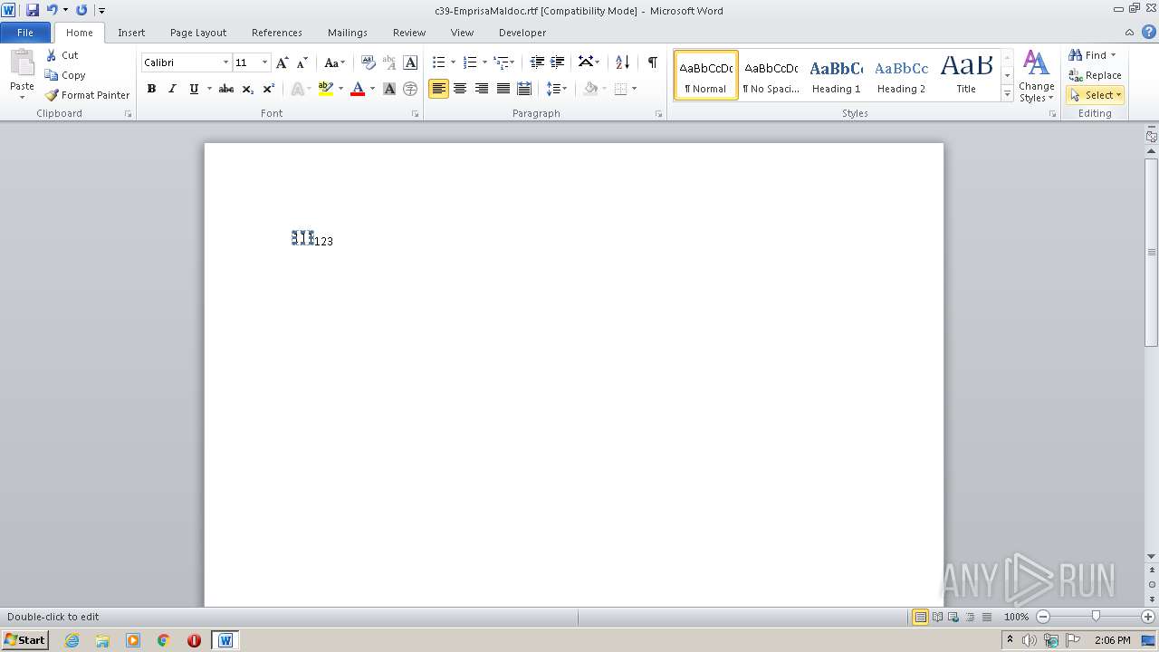Toggle show paragraph marks
1159x652 pixels.
click(x=652, y=62)
